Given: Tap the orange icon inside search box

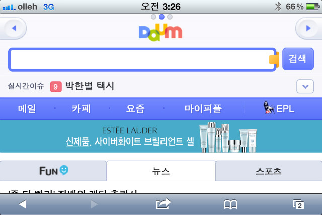Looking at the screenshot, I should pos(274,59).
